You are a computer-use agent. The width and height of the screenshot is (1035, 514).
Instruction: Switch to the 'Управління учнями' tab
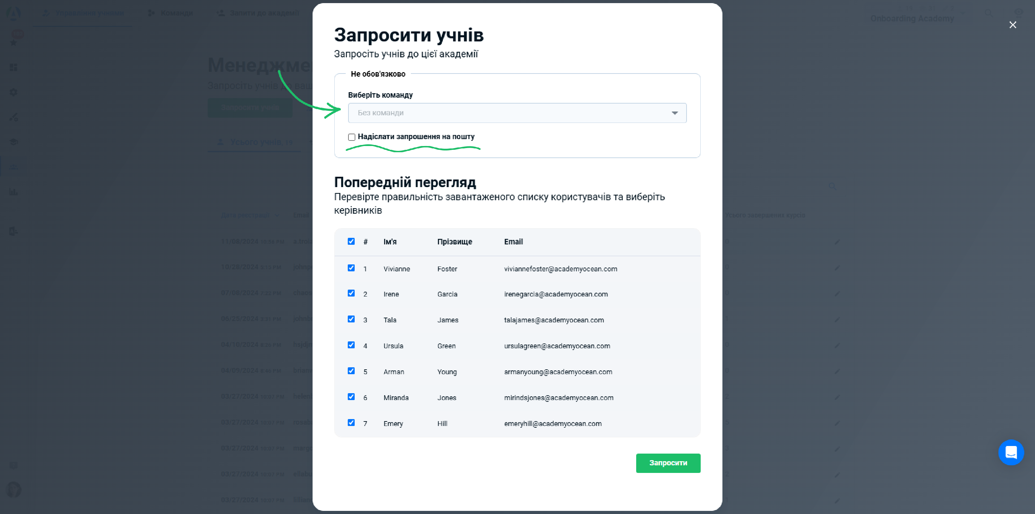coord(83,13)
